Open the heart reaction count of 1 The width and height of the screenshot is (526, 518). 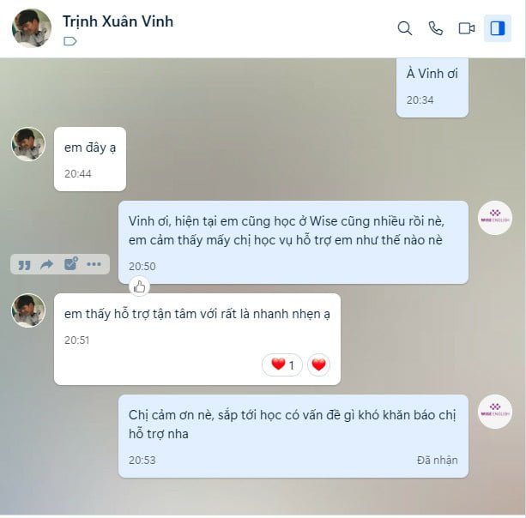pos(282,364)
